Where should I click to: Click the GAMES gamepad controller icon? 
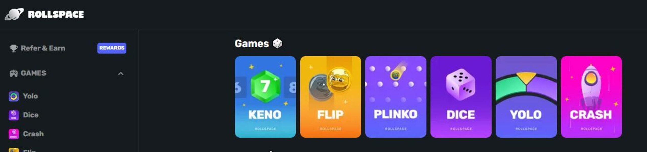point(14,73)
